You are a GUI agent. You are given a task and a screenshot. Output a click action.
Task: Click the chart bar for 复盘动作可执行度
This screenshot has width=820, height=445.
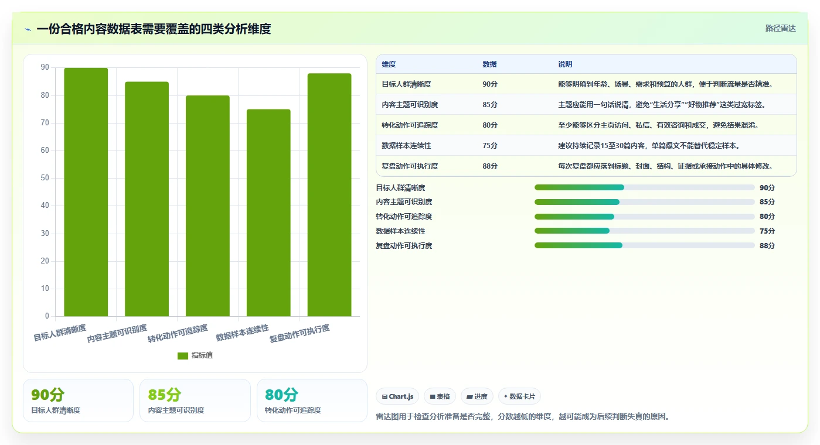329,195
